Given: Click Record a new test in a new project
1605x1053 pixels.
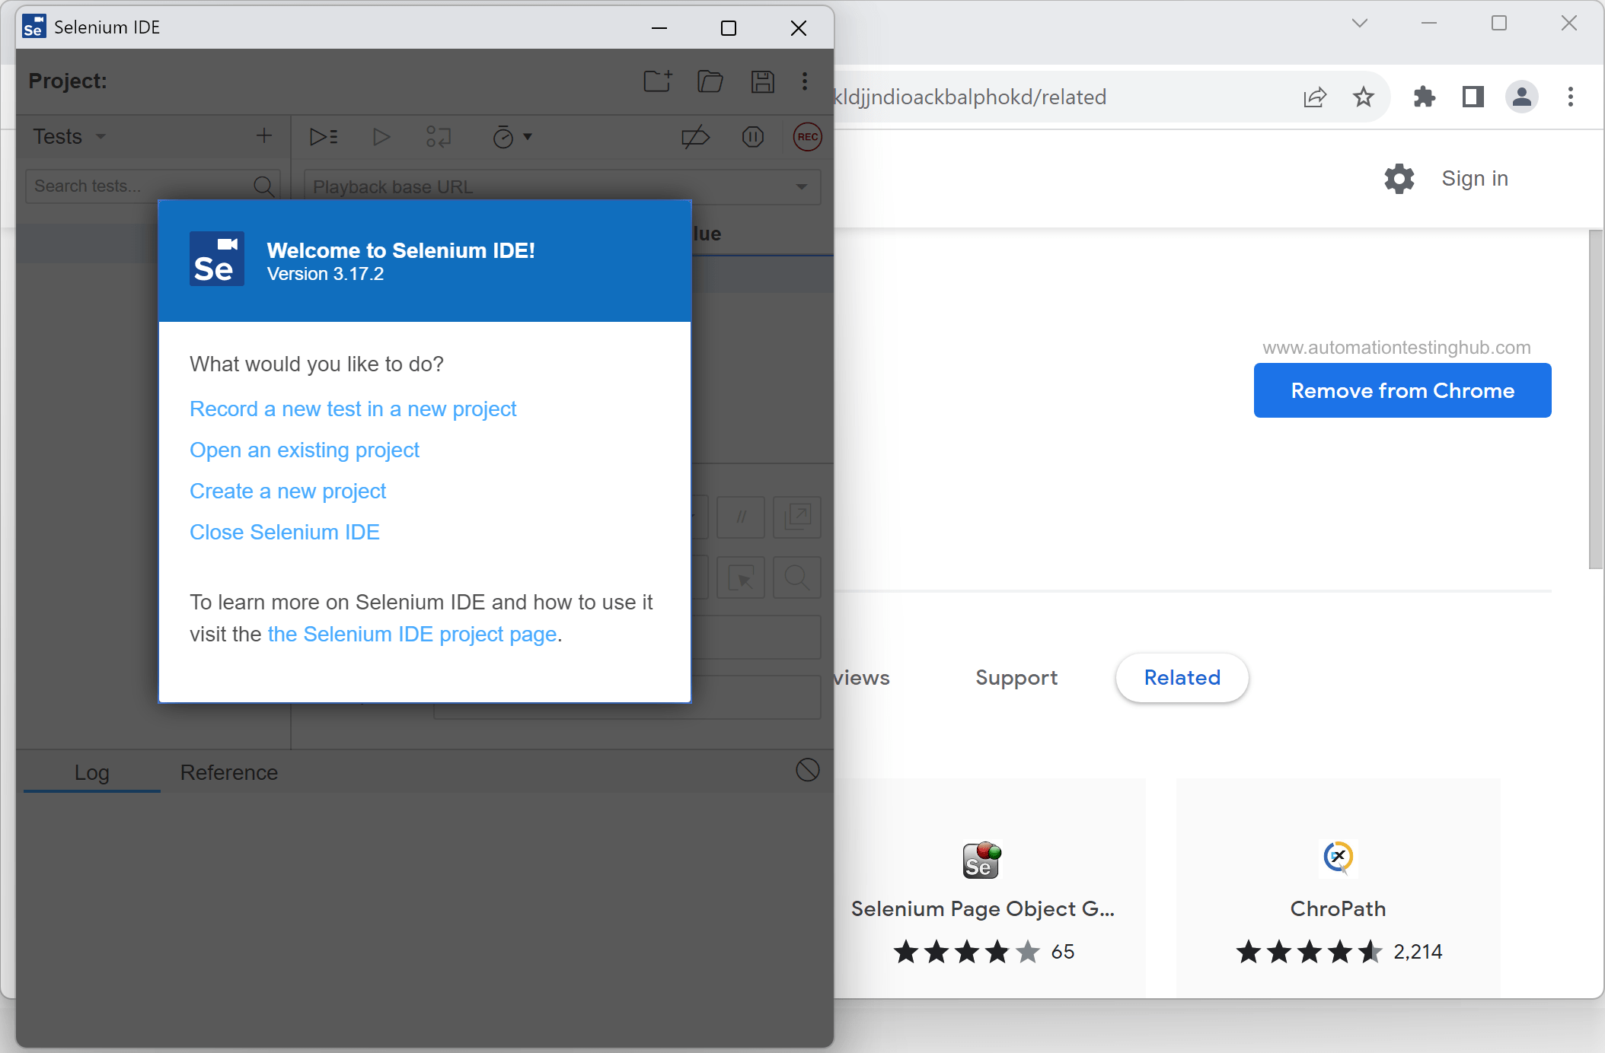Looking at the screenshot, I should click(353, 409).
